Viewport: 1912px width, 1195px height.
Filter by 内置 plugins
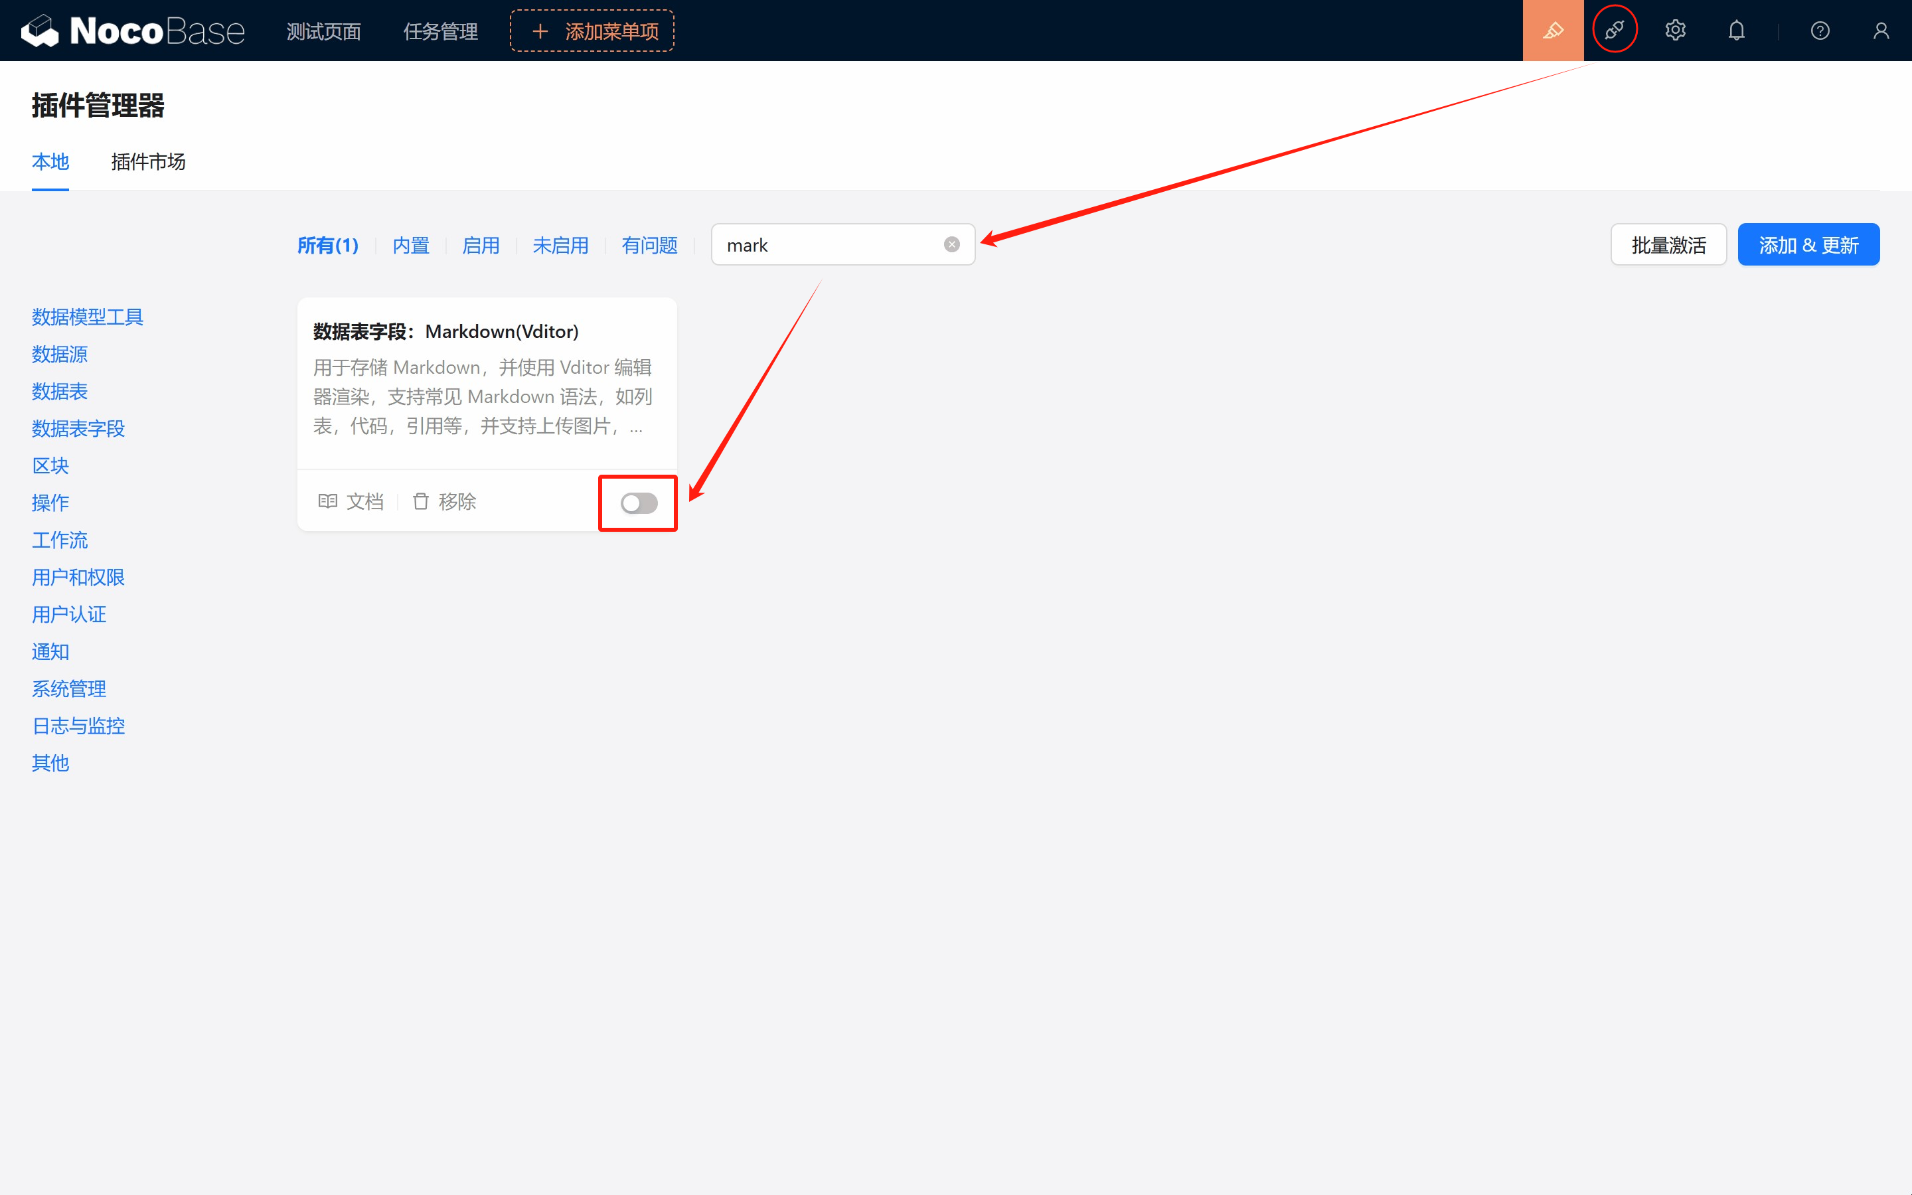(411, 245)
